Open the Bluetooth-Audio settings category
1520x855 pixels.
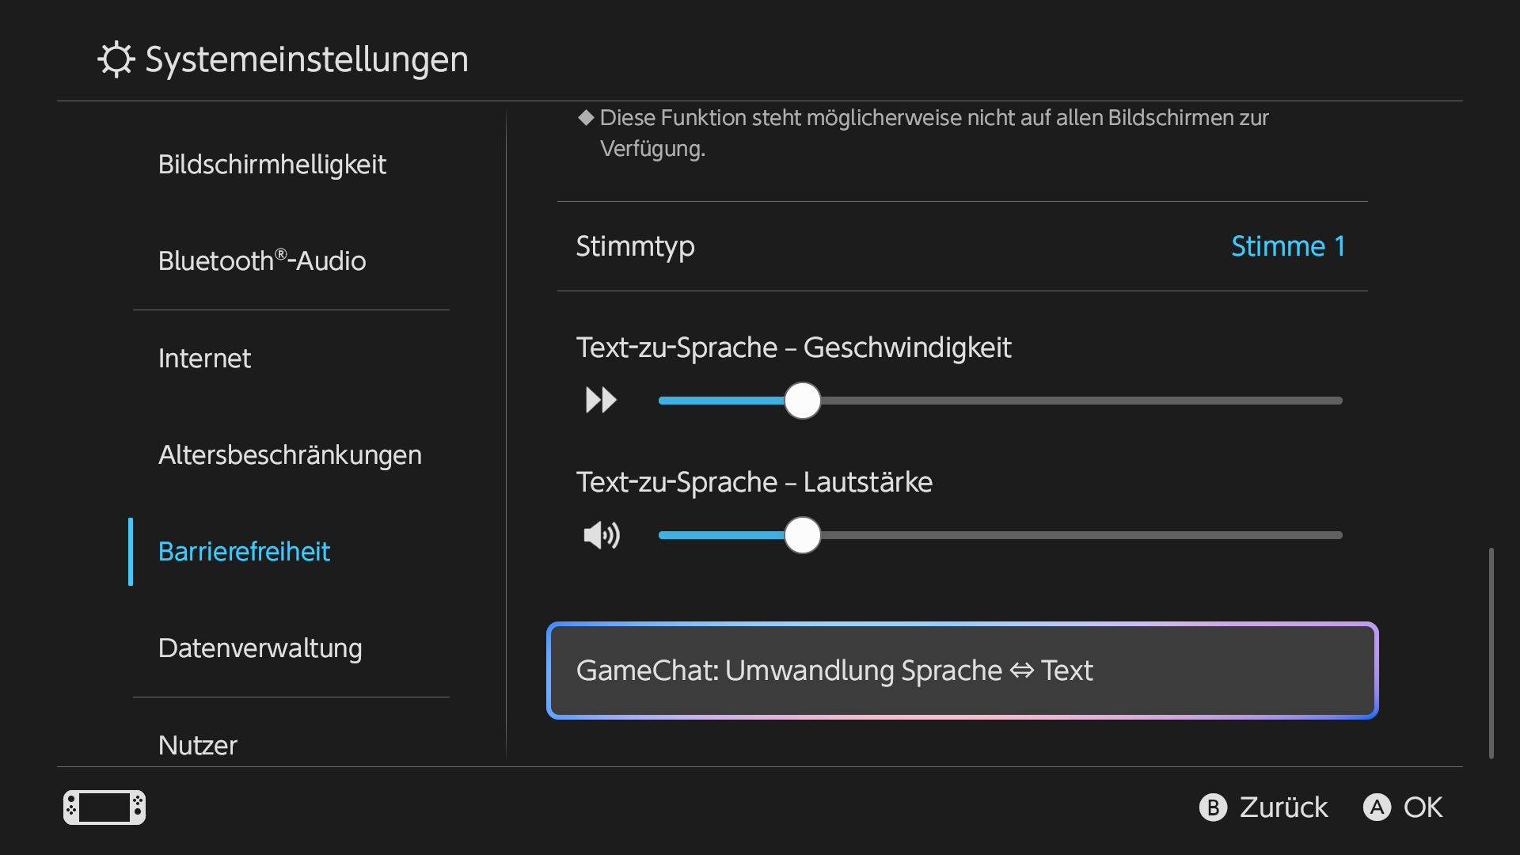pos(262,260)
